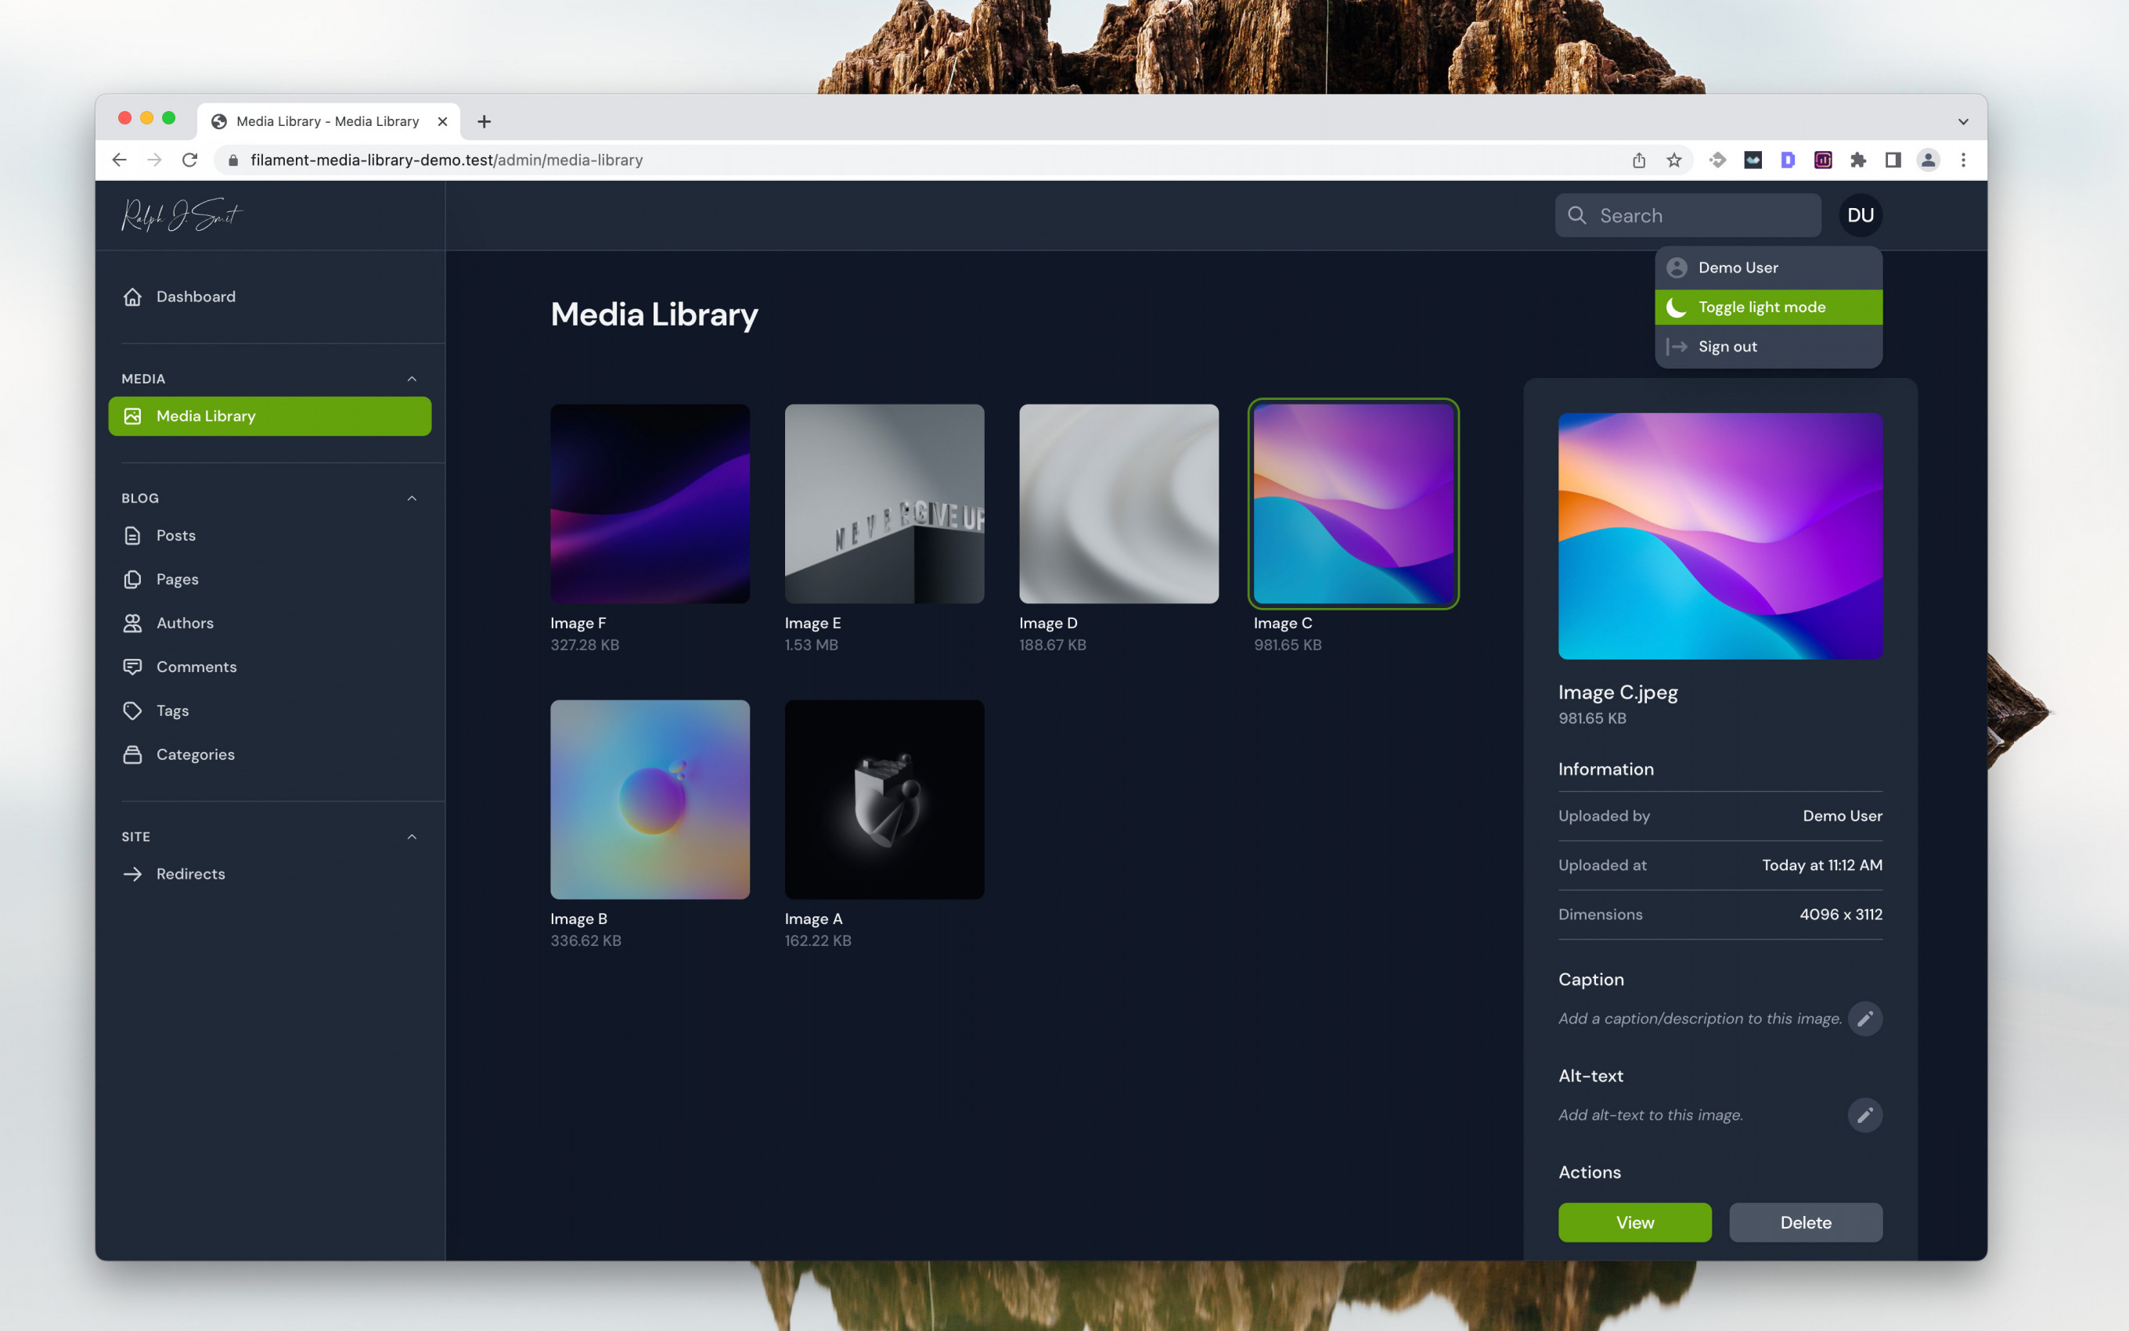Viewport: 2129px width, 1331px height.
Task: Close the Media Library browser tab
Action: tap(442, 121)
